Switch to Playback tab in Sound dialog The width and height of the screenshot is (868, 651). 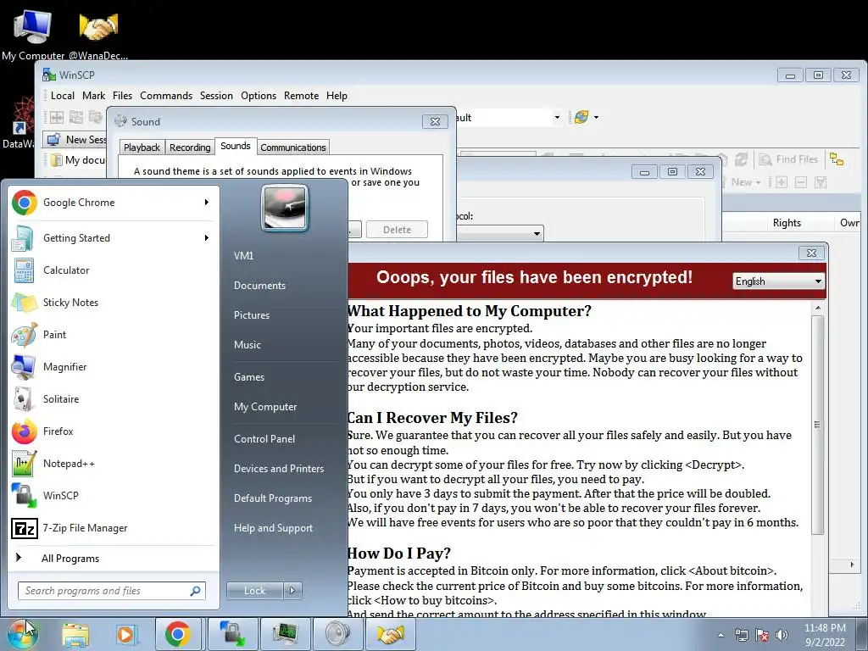[142, 147]
